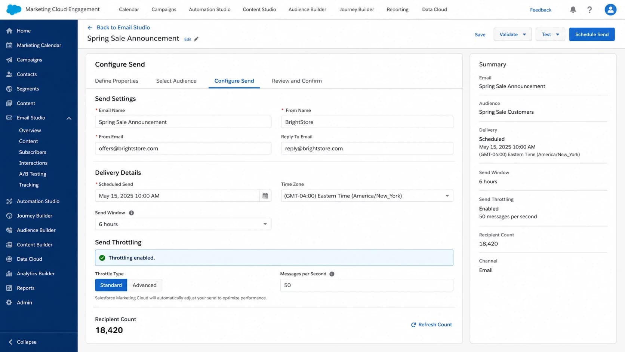This screenshot has width=625, height=352.
Task: Switch to the Select Audience tab
Action: click(x=176, y=81)
